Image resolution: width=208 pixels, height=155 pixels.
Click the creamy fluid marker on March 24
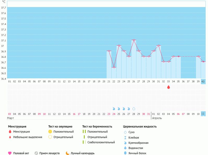click(x=114, y=108)
